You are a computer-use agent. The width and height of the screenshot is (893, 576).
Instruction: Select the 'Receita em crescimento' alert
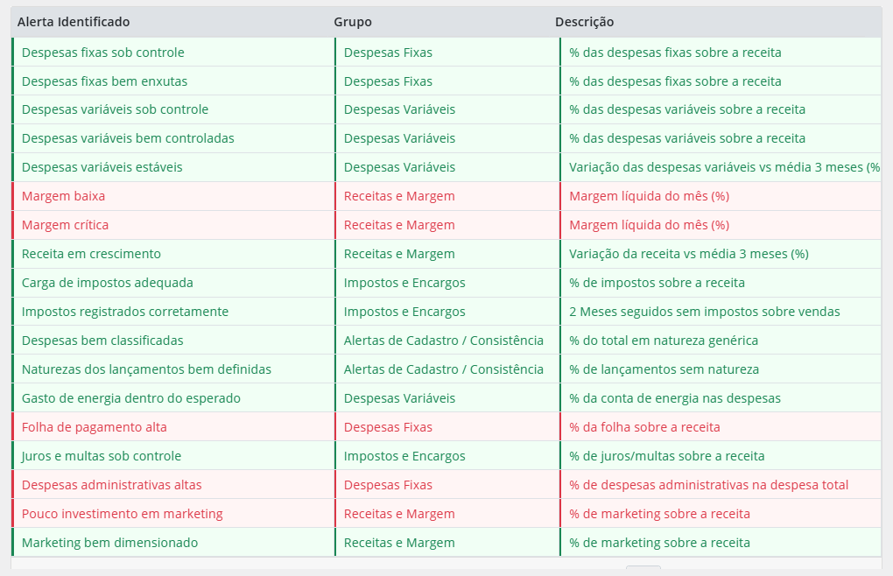point(91,254)
